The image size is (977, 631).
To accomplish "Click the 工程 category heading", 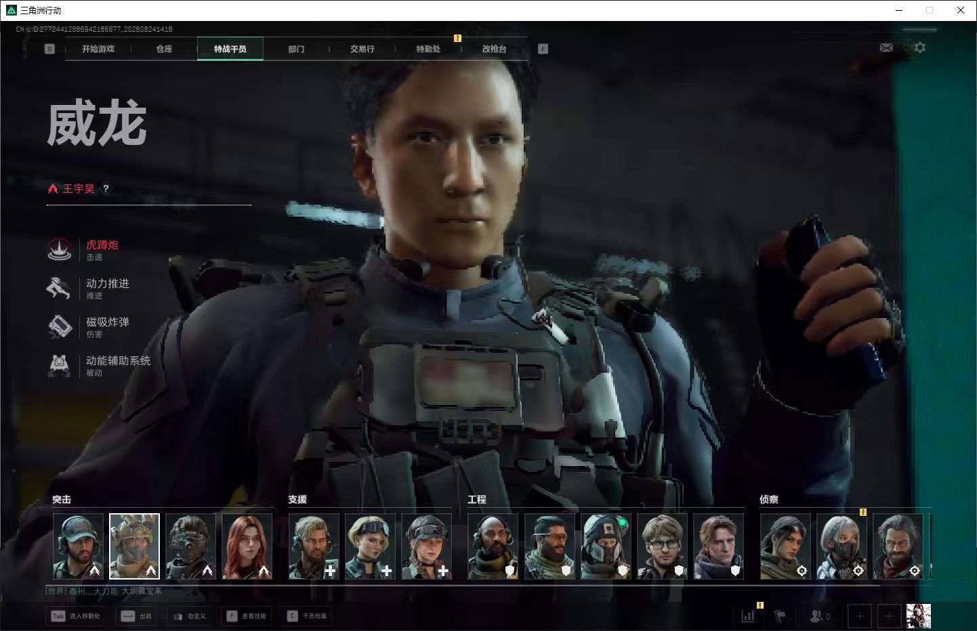I will [477, 499].
